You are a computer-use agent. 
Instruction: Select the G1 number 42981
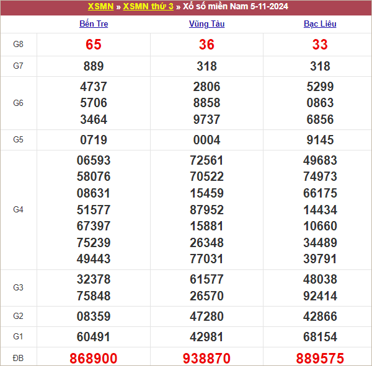(206, 337)
